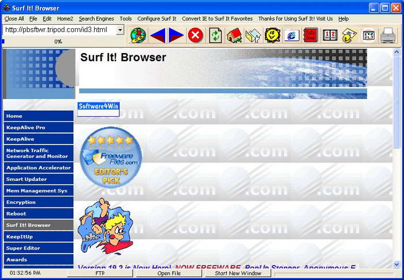Open the Tools menu
404x280 pixels.
click(126, 19)
